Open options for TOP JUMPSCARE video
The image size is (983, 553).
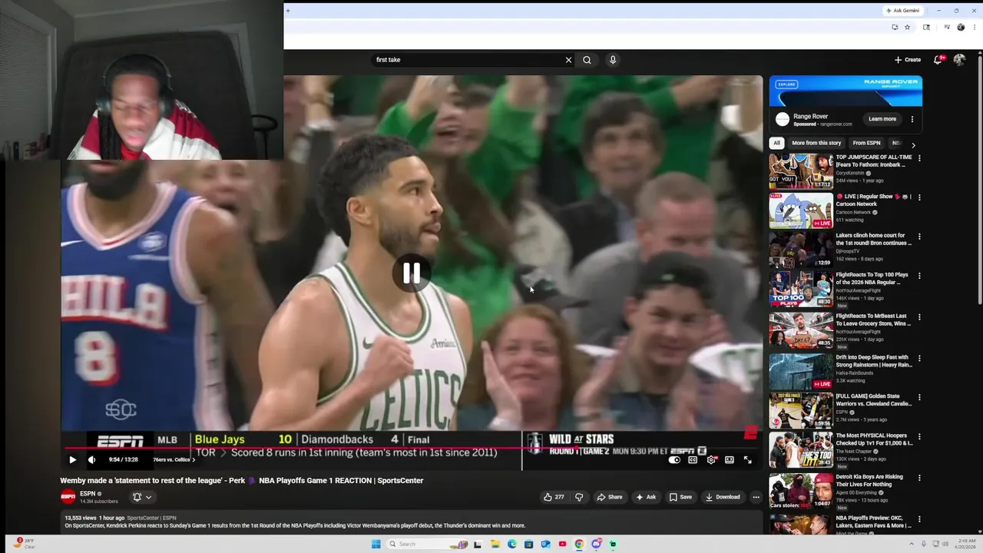pyautogui.click(x=919, y=158)
